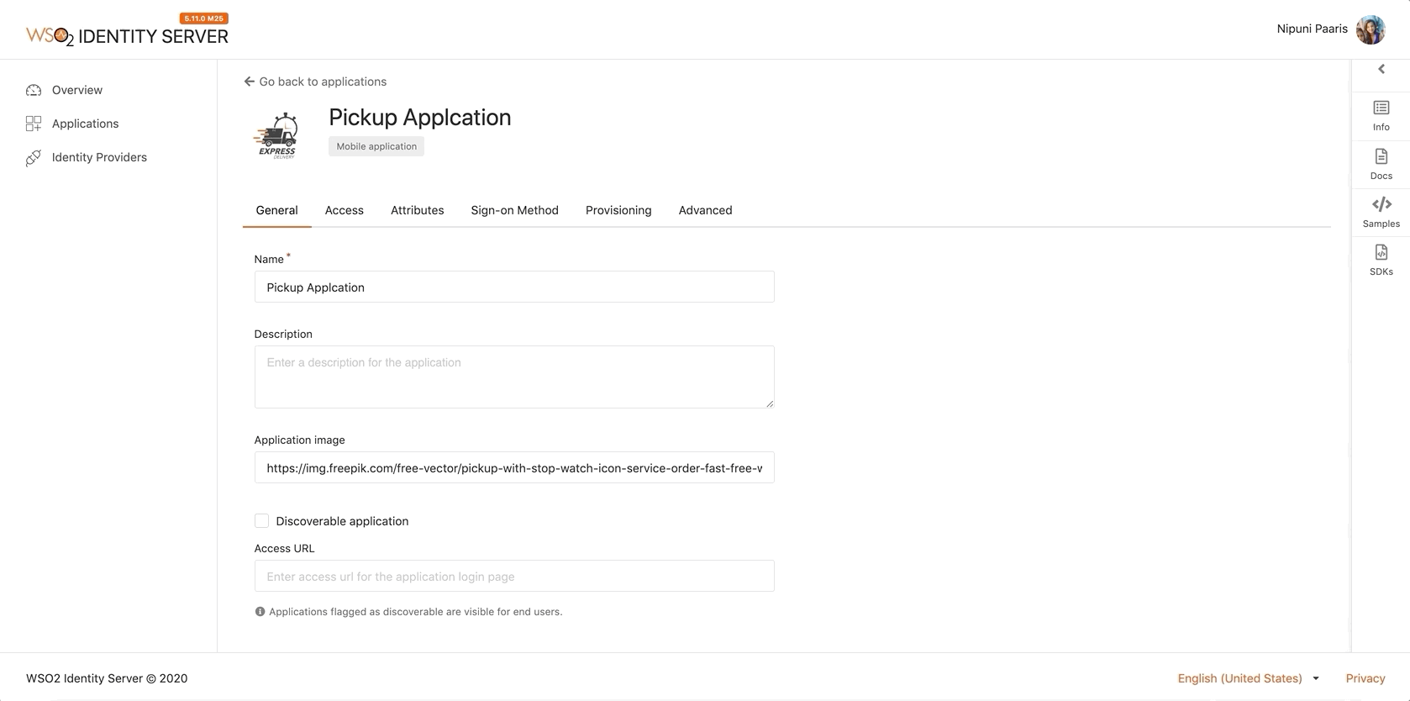Click the Overview dashboard icon

pyautogui.click(x=34, y=90)
